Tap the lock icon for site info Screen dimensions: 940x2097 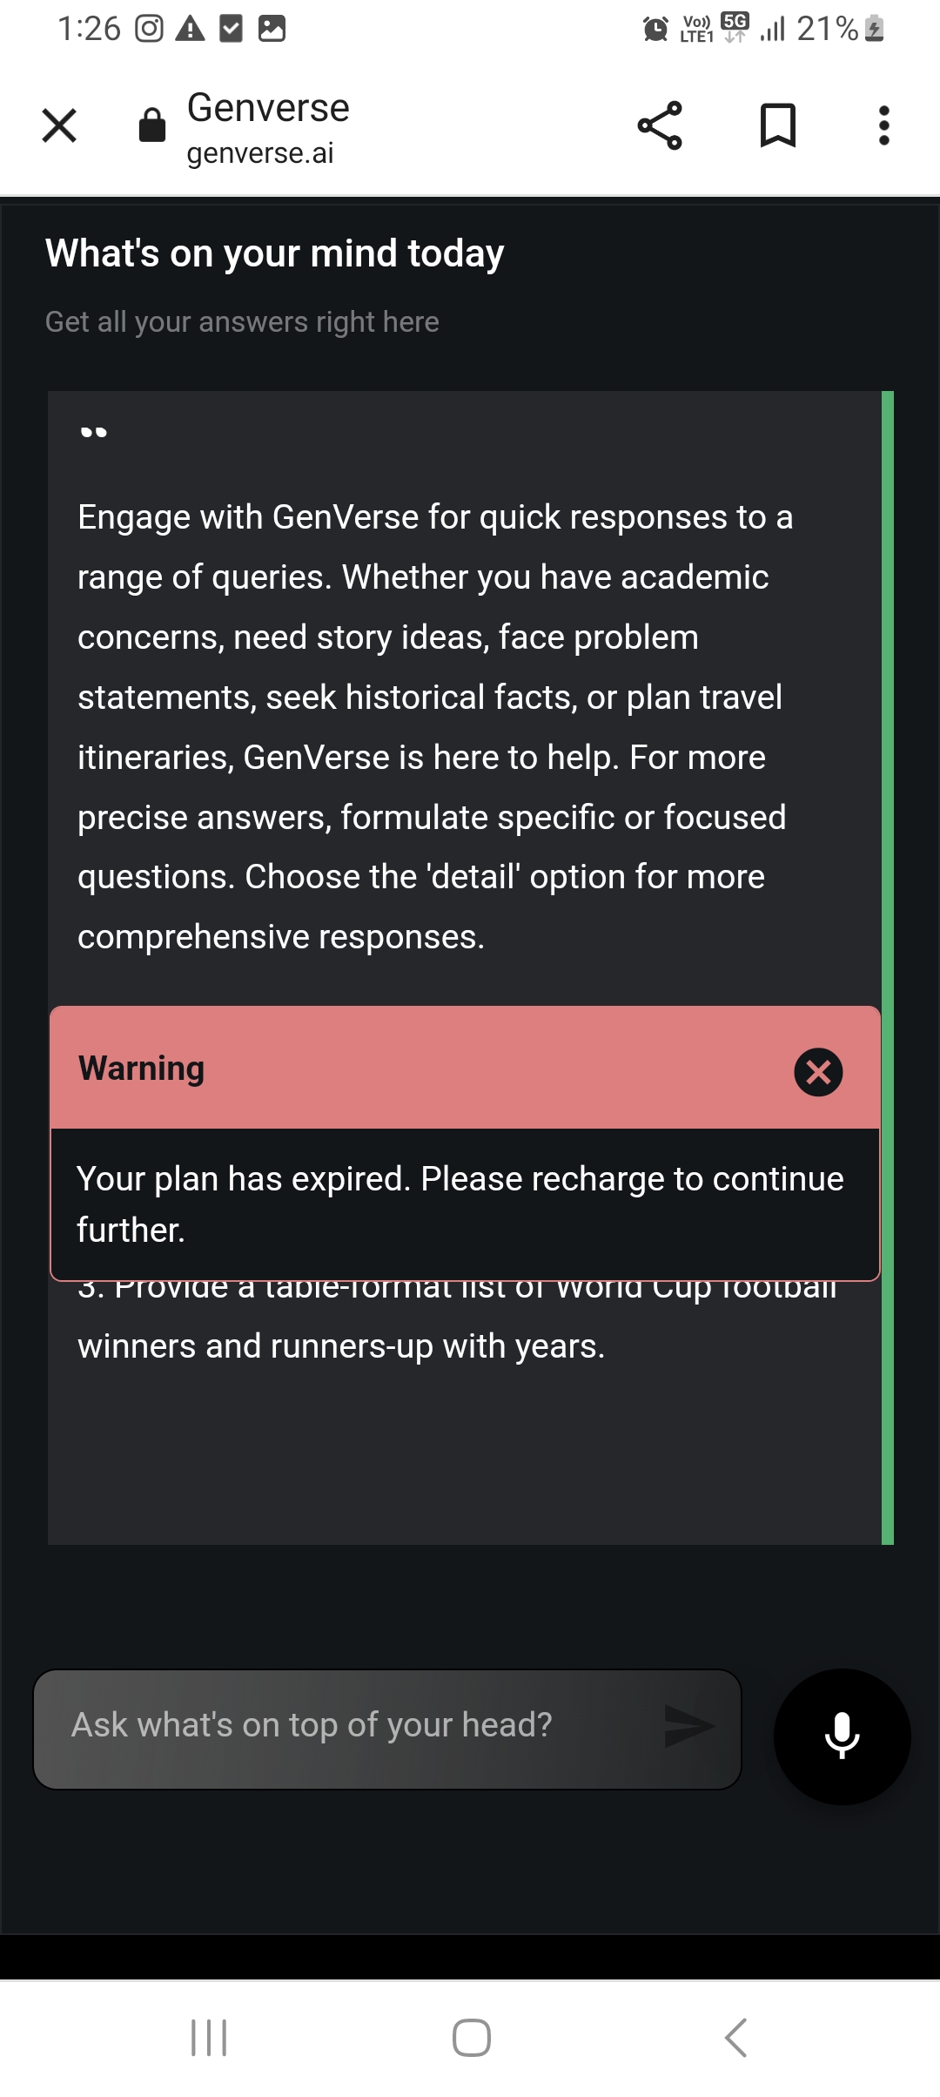152,125
